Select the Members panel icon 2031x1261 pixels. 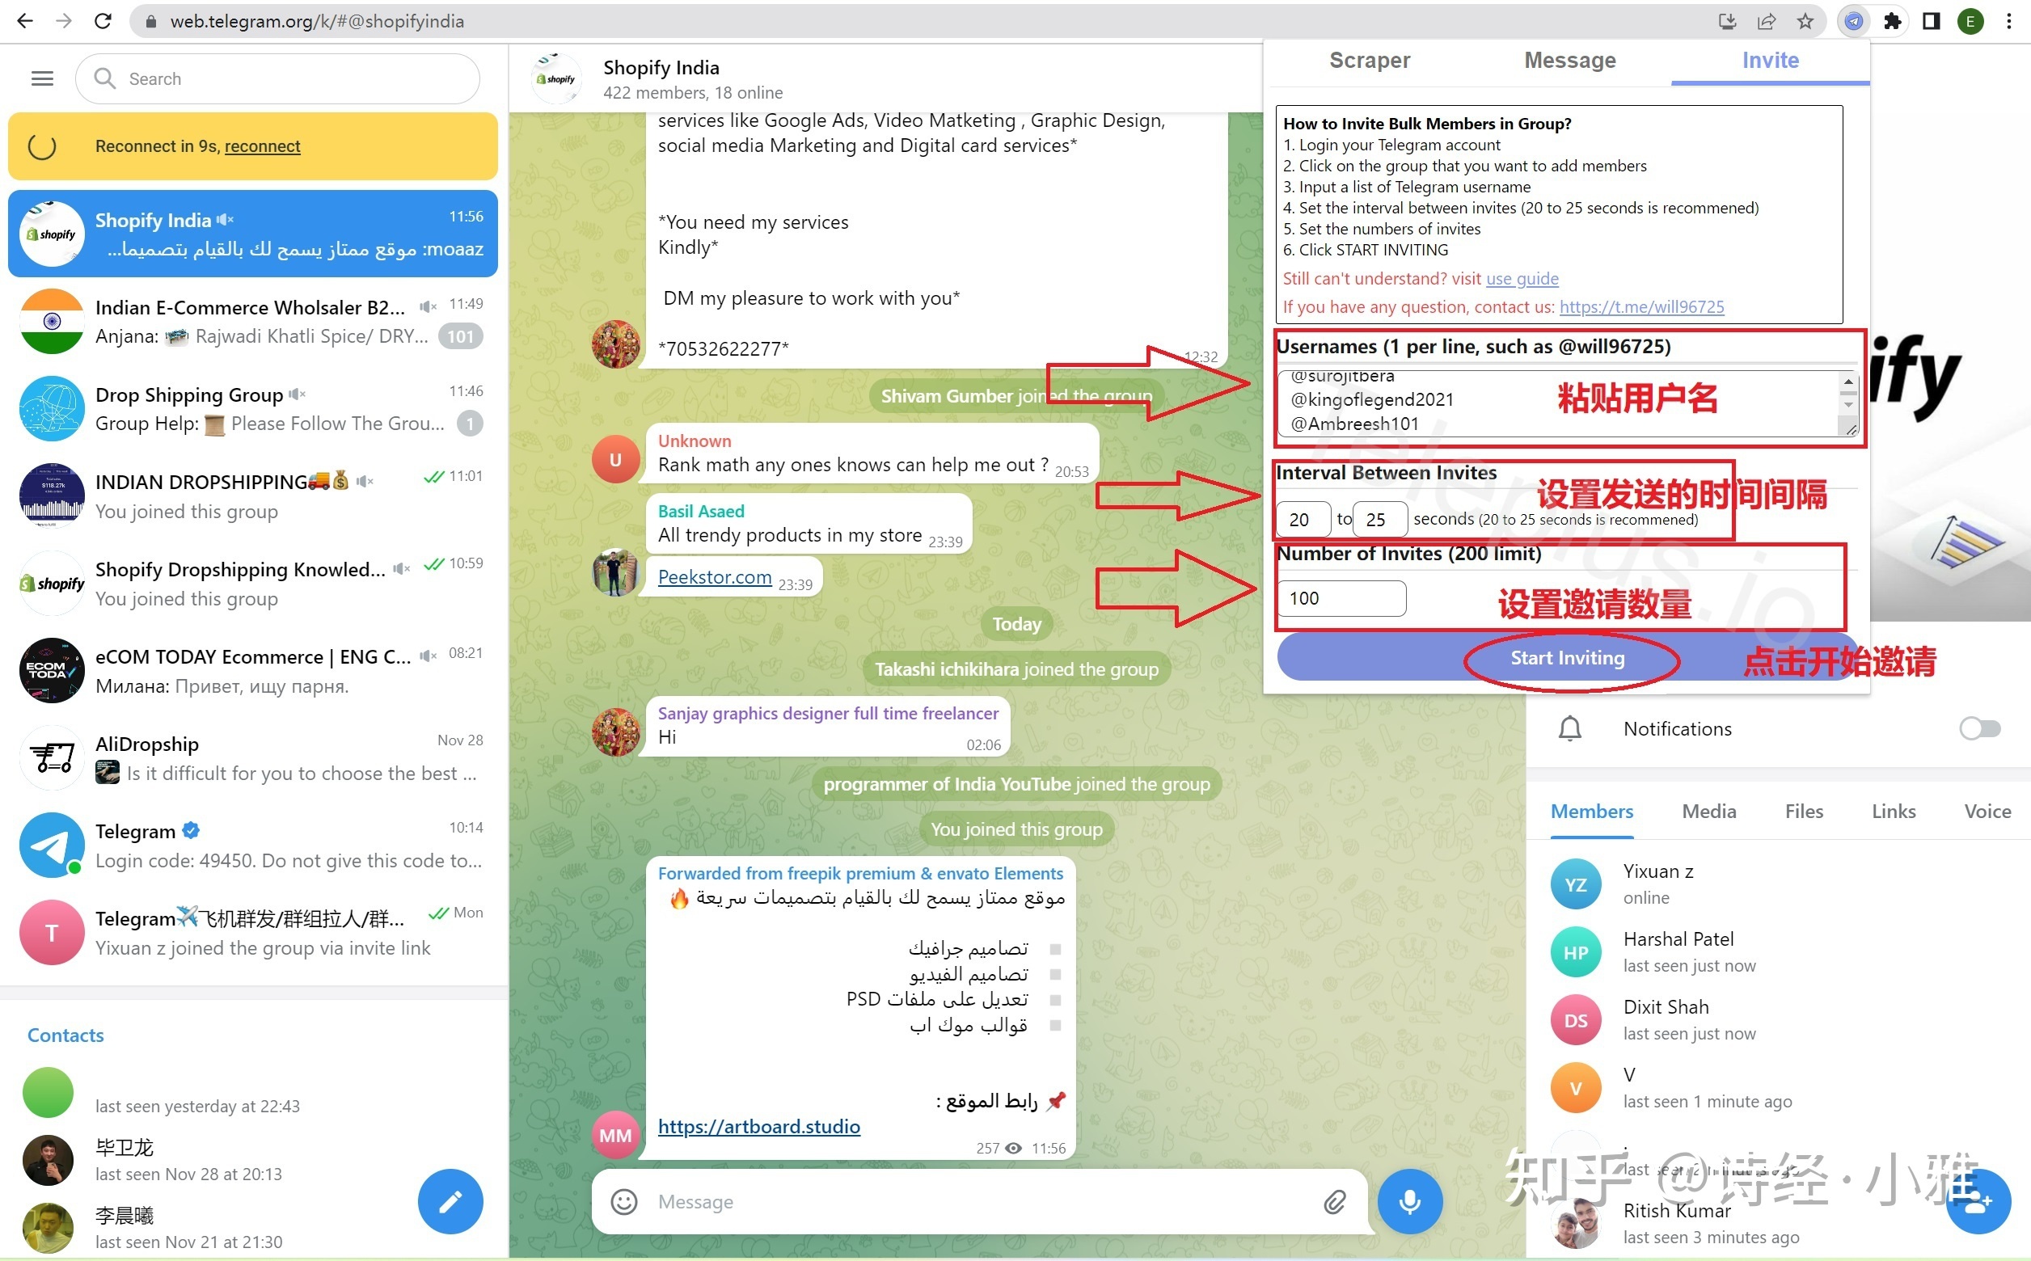click(x=1592, y=811)
